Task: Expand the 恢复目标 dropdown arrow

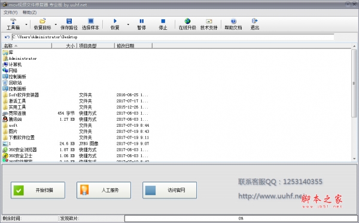Action: 56,25
